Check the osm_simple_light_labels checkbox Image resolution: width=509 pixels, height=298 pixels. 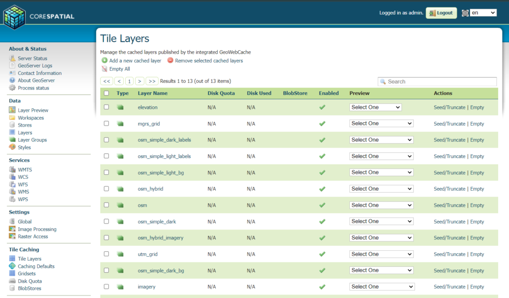(x=106, y=156)
